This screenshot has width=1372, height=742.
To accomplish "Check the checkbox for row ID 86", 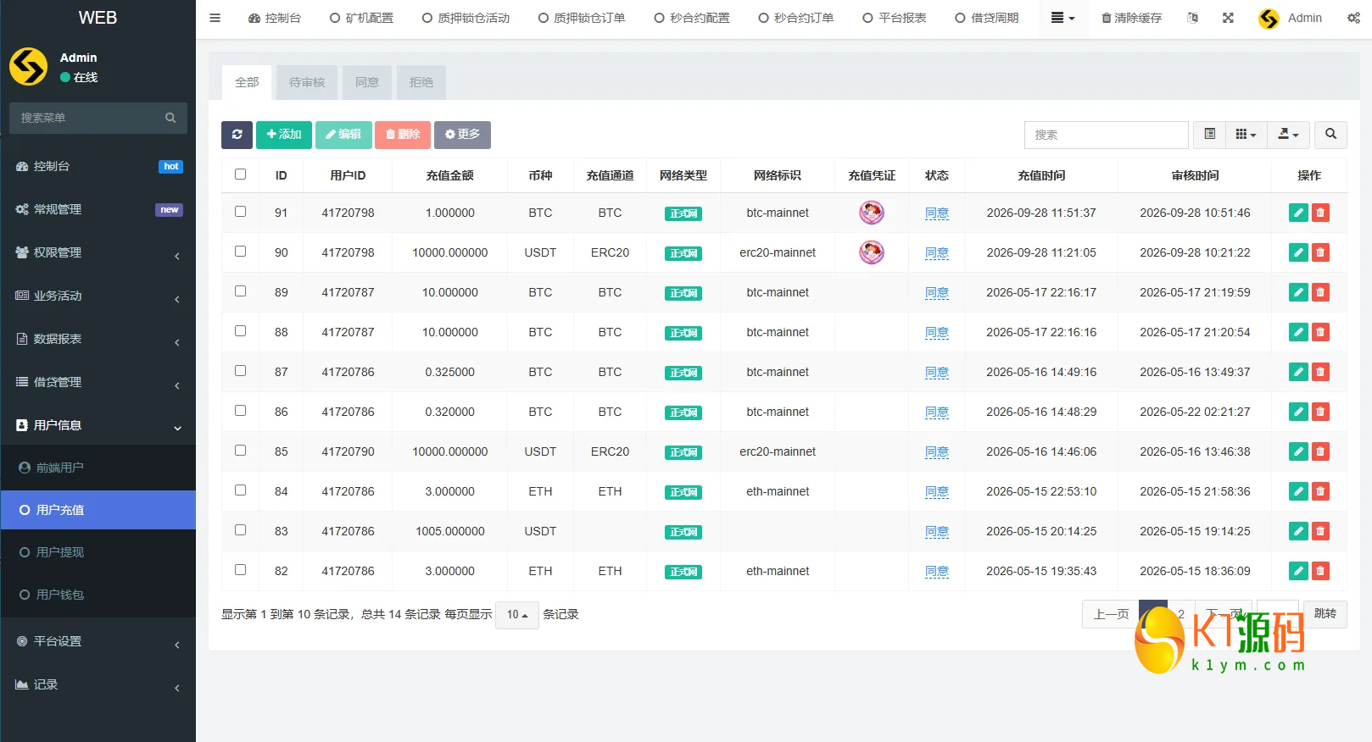I will (241, 411).
